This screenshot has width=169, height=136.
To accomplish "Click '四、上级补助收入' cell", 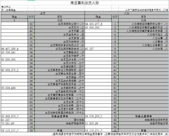I will (x=144, y=34).
